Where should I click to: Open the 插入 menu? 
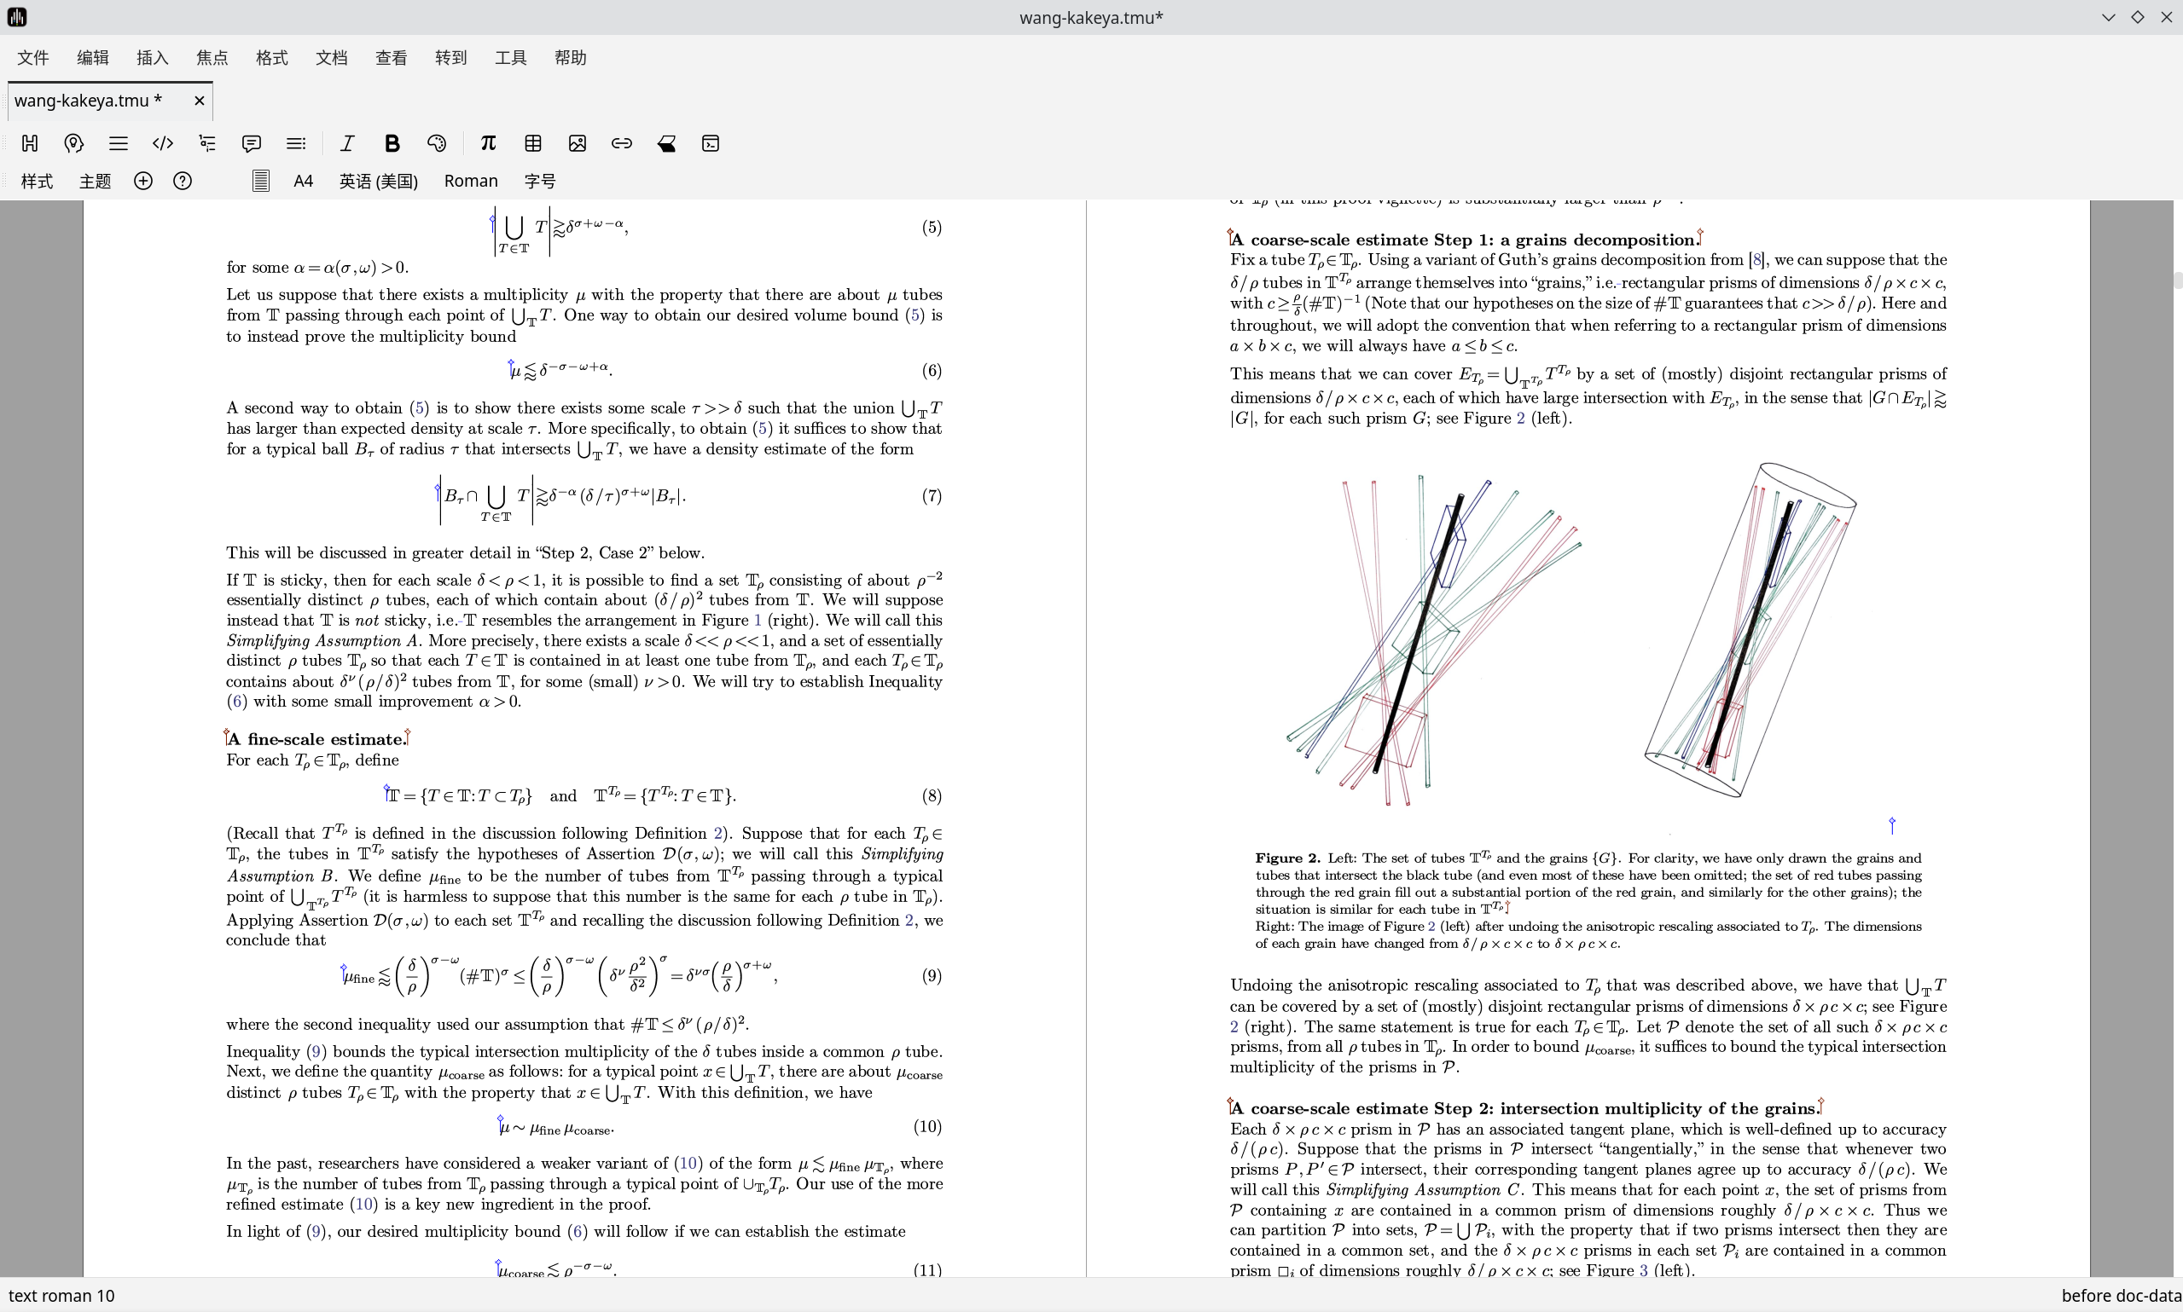[x=152, y=57]
